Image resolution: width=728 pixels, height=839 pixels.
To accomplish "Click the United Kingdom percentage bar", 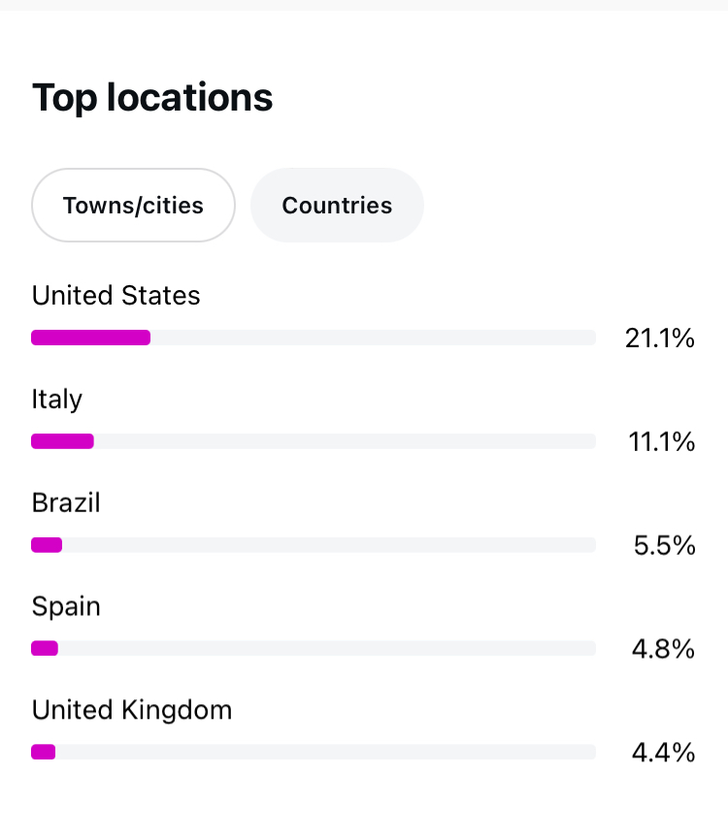I will [313, 752].
